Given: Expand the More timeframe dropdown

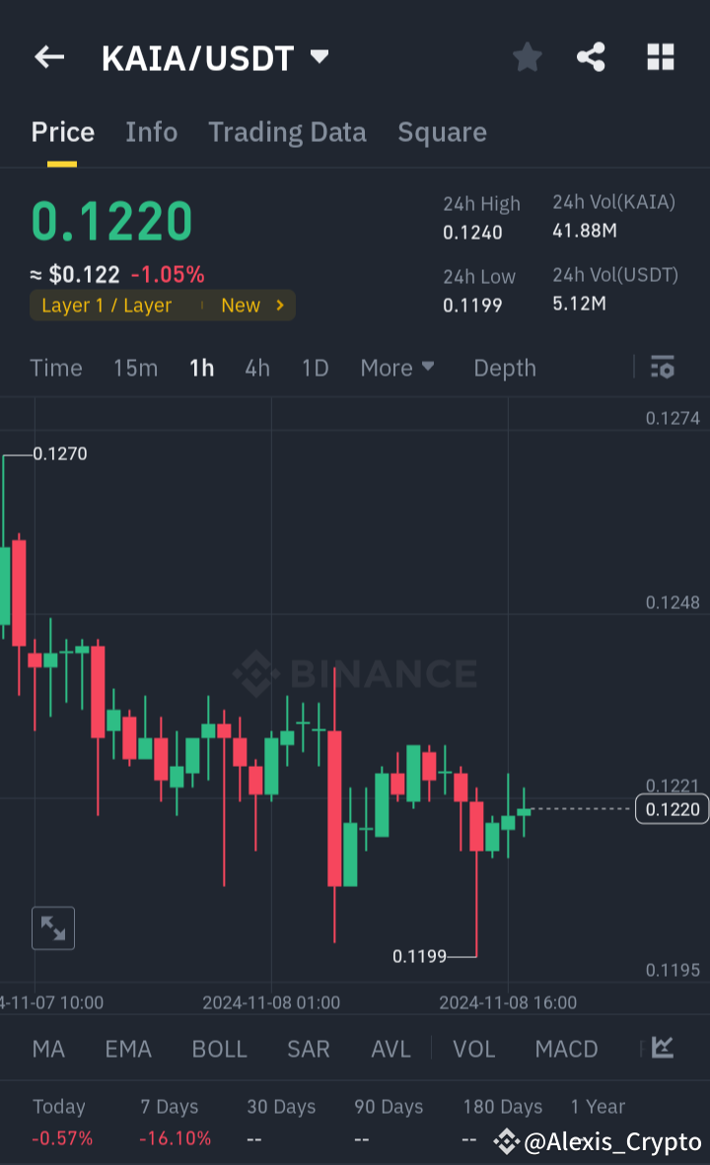Looking at the screenshot, I should tap(397, 367).
